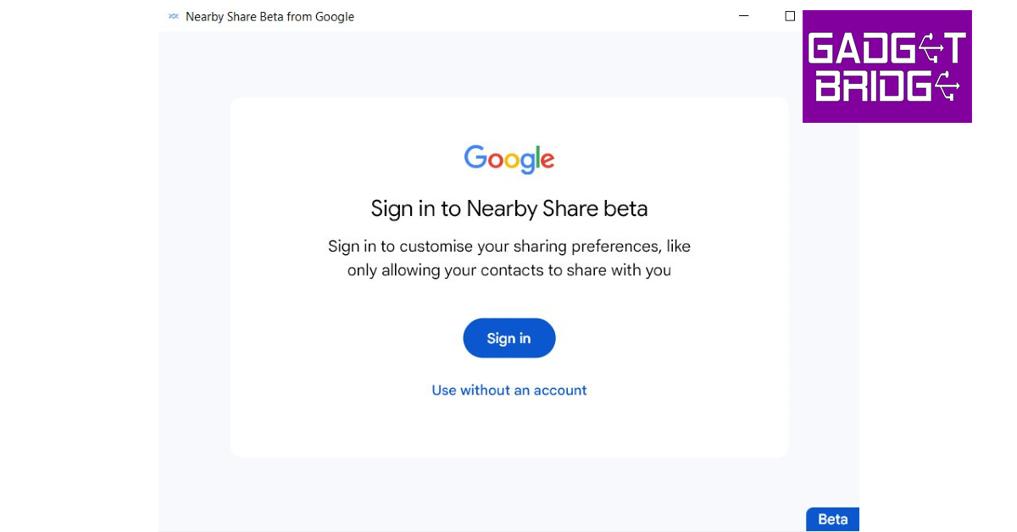The width and height of the screenshot is (1017, 532).
Task: Click the 'only allowing your contacts' text line
Action: 509,271
